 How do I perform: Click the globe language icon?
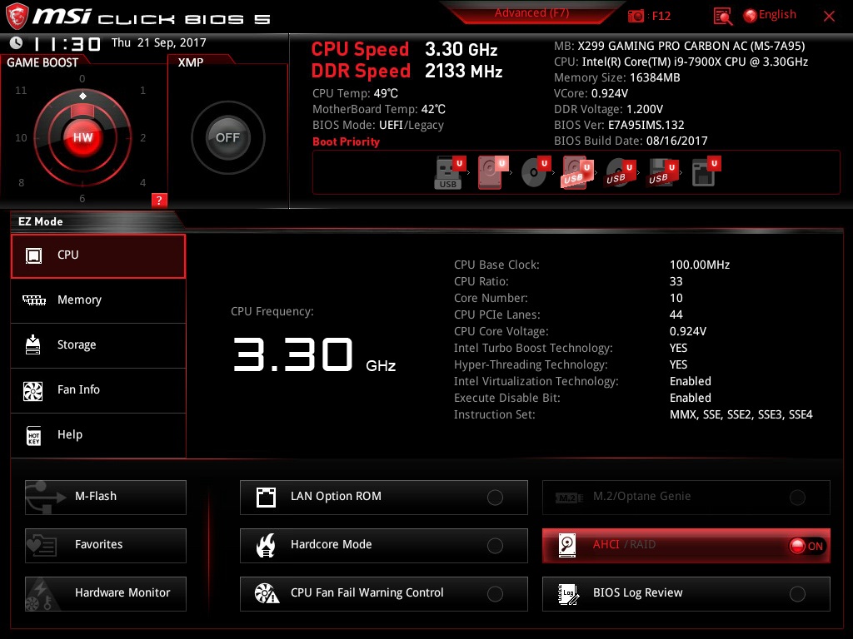(751, 16)
